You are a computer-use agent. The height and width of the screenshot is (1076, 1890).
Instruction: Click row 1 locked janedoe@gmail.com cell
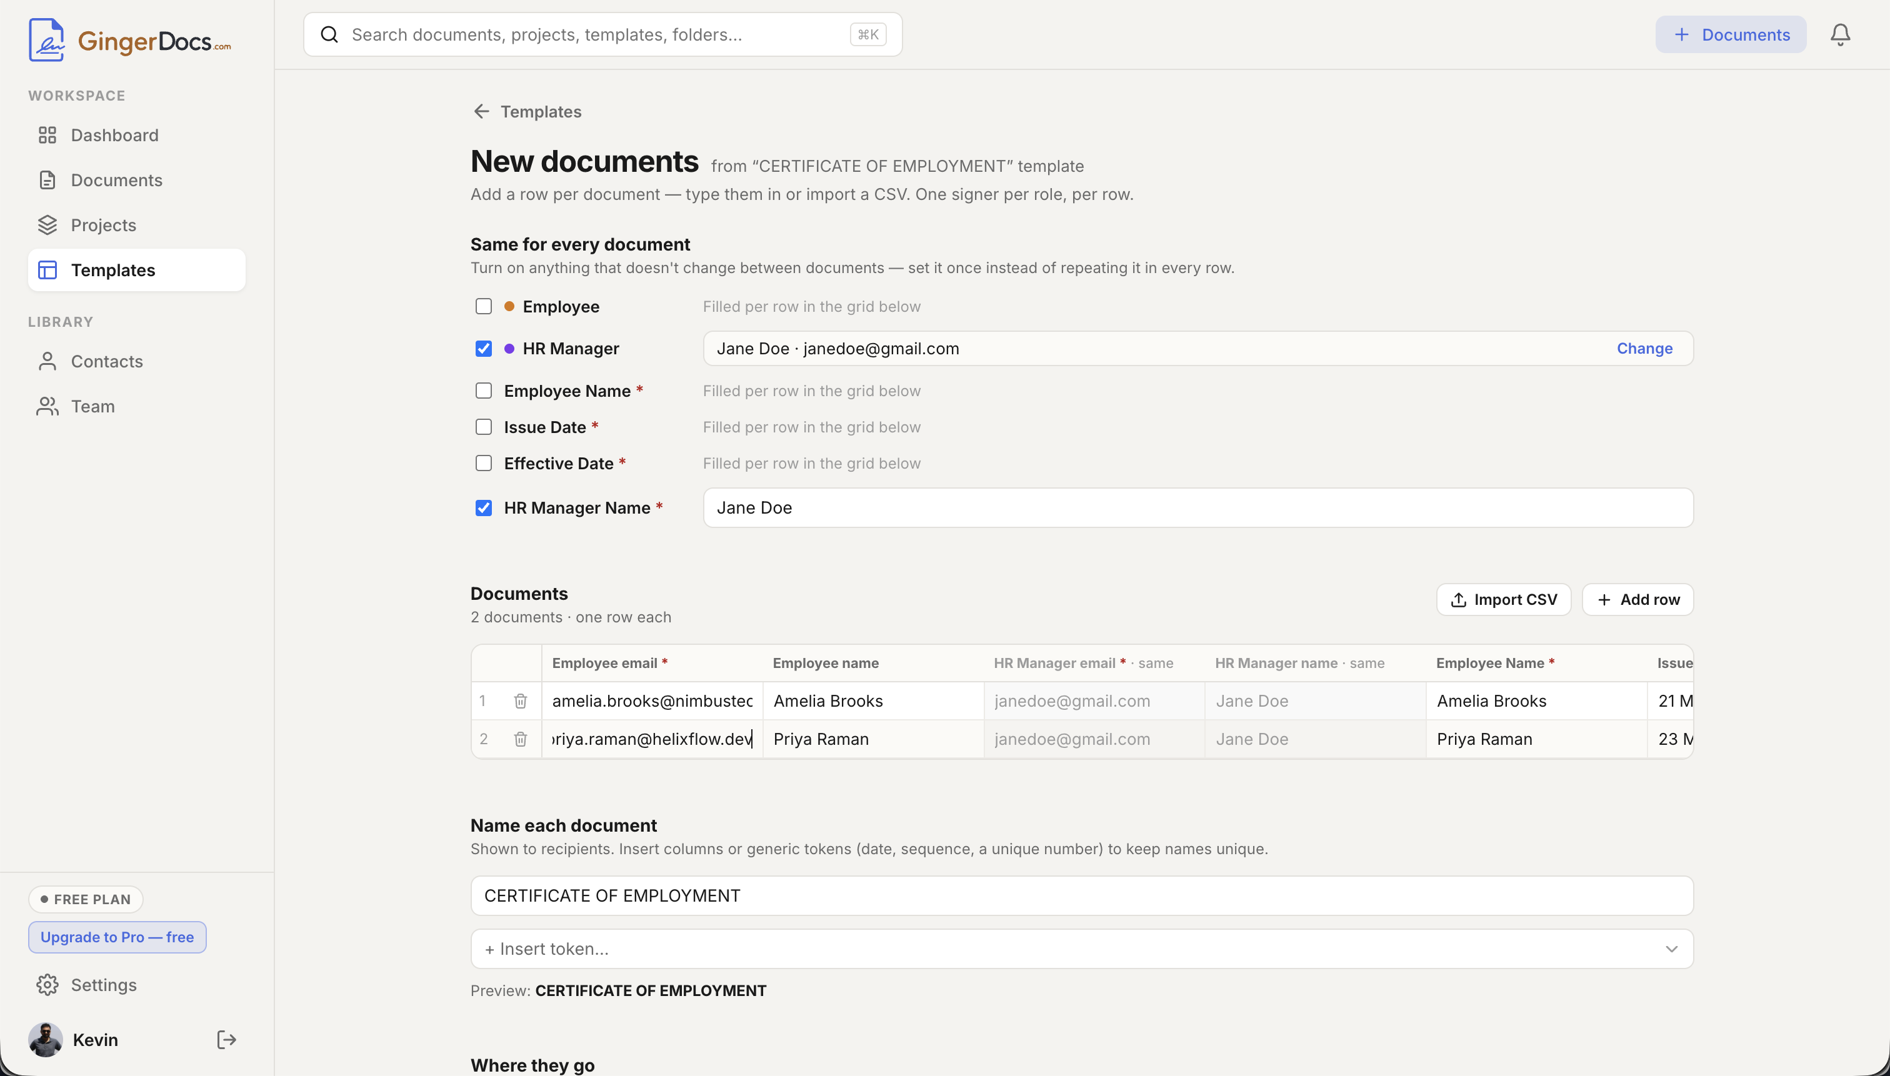click(x=1094, y=700)
